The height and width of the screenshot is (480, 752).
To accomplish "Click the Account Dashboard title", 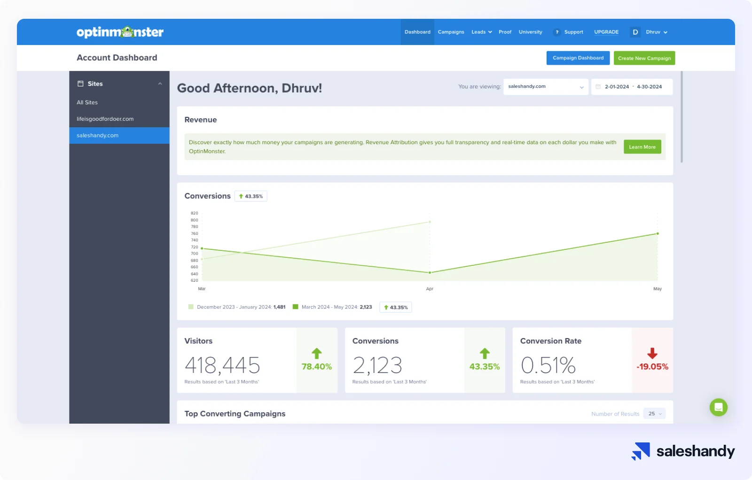I will [x=117, y=57].
